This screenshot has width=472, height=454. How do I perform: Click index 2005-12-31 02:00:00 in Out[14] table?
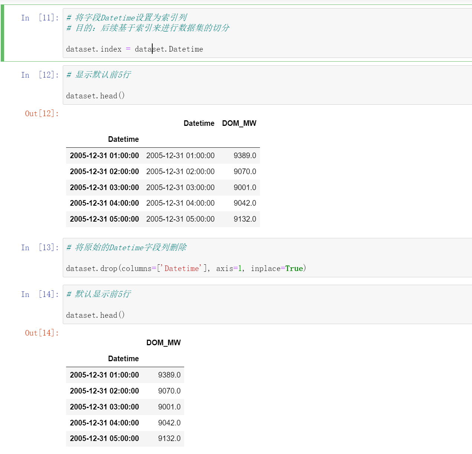(104, 391)
